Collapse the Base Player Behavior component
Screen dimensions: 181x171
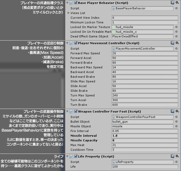pos(67,3)
